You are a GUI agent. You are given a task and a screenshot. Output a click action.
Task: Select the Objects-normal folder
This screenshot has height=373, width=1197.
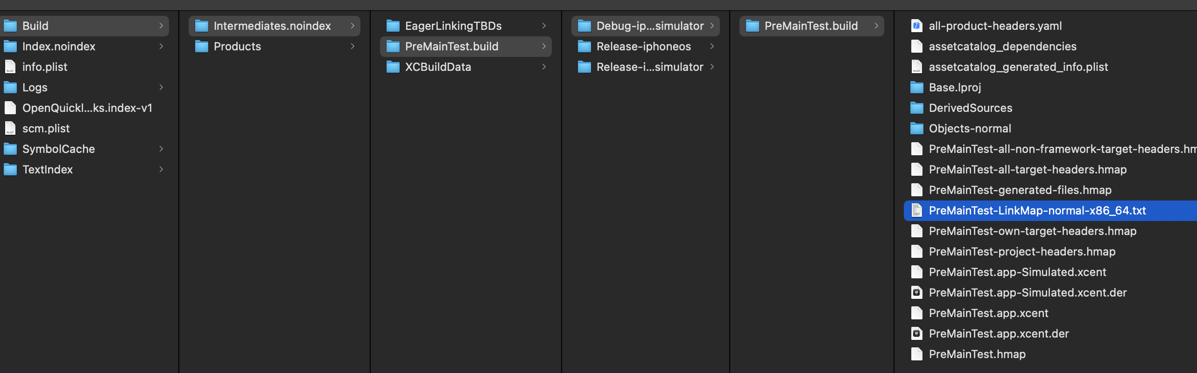pyautogui.click(x=970, y=128)
